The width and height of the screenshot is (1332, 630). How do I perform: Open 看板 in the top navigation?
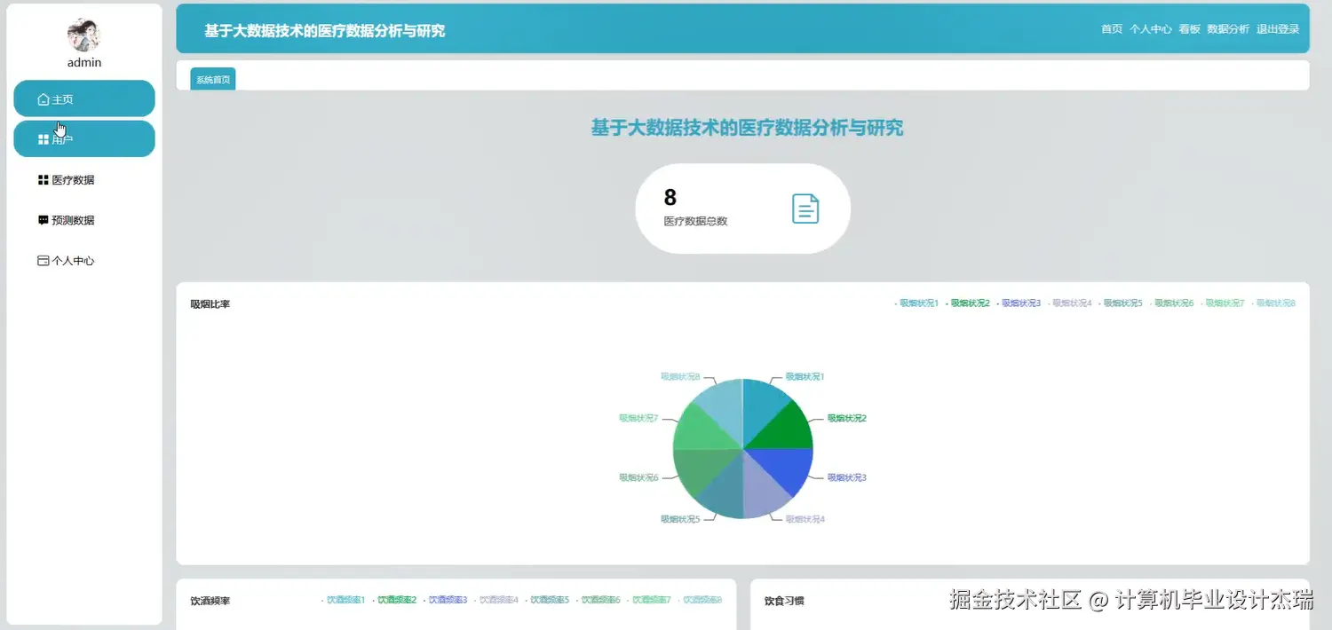[1190, 29]
